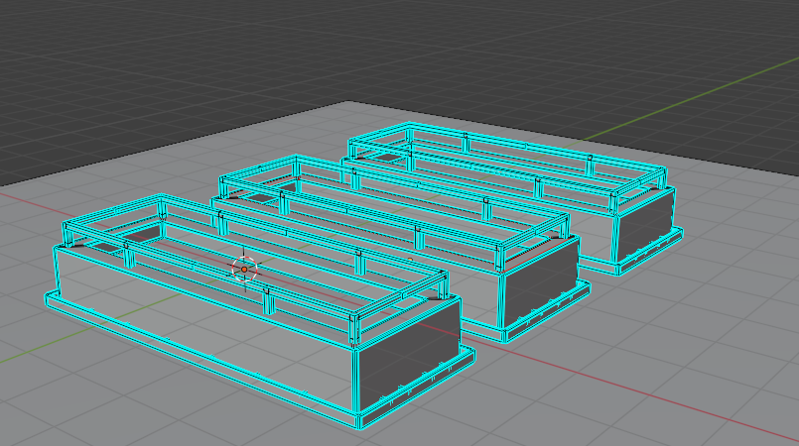Click the dark inner panel inside farthest box

[388, 156]
